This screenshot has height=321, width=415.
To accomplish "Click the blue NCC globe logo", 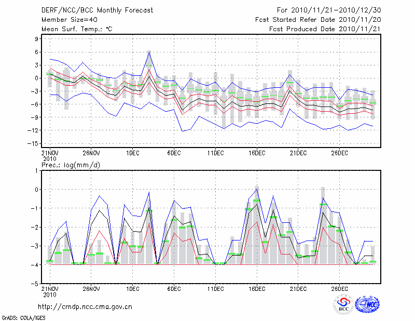I will [x=367, y=304].
